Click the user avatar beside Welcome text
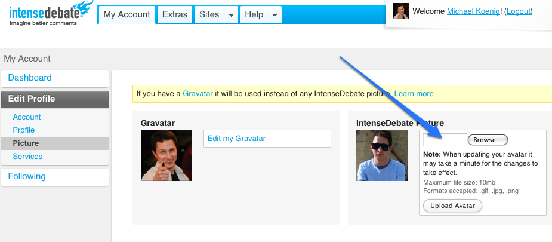 (x=401, y=11)
